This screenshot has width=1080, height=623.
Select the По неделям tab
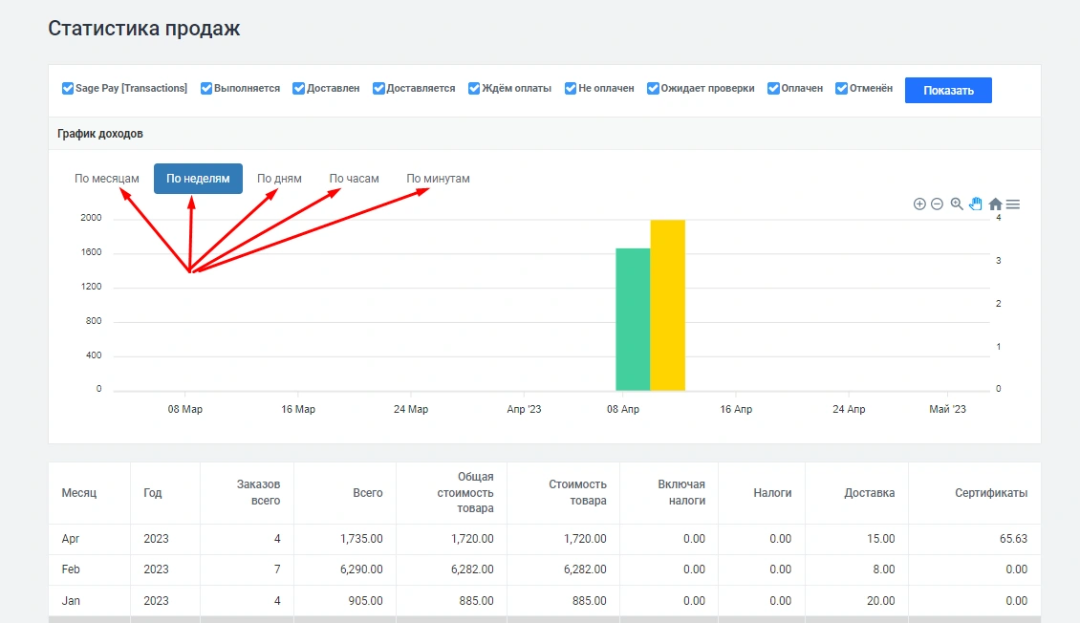198,179
